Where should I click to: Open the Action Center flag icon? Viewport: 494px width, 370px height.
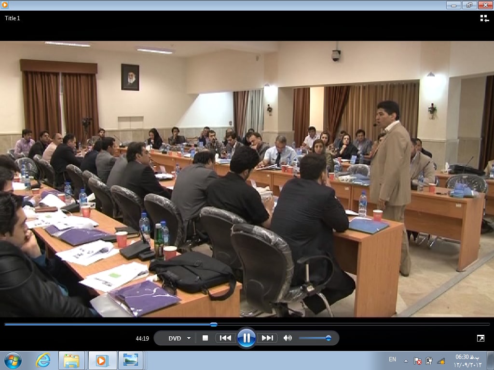(418, 361)
